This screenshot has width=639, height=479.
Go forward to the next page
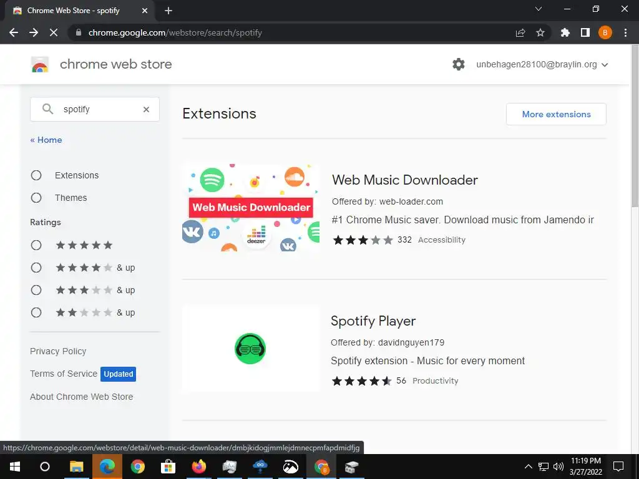[34, 32]
